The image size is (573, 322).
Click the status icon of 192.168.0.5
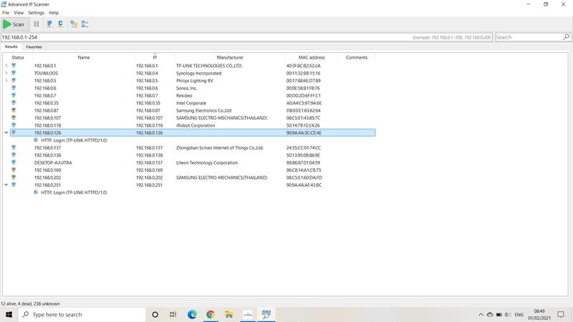point(14,80)
